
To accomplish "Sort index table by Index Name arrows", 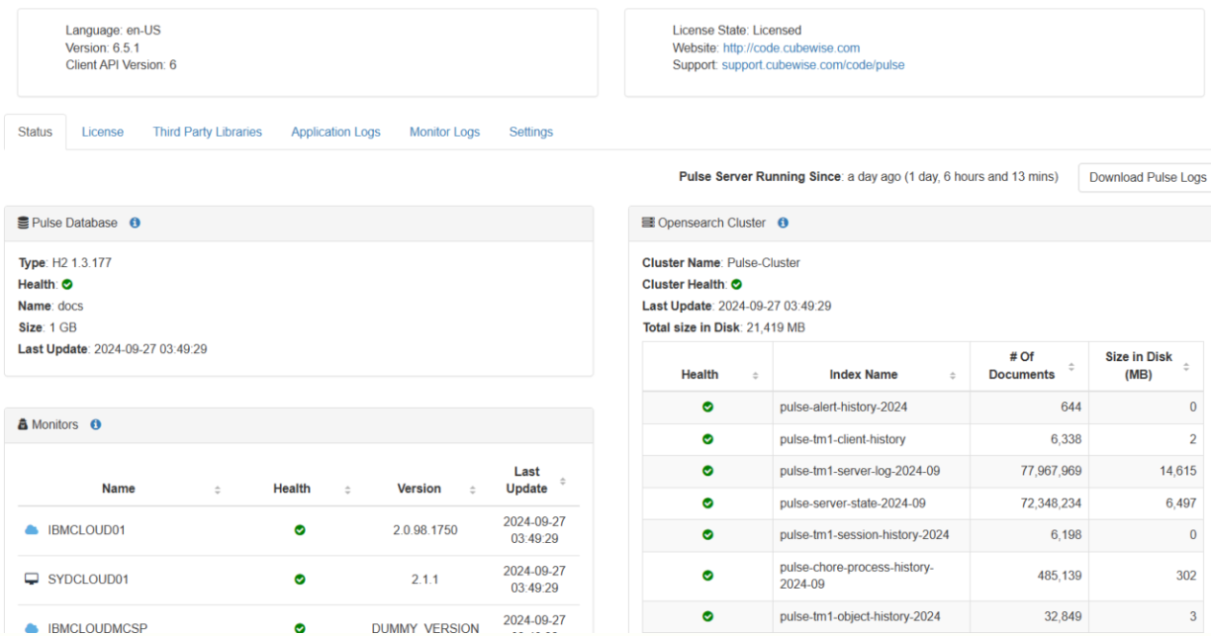I will pyautogui.click(x=953, y=376).
